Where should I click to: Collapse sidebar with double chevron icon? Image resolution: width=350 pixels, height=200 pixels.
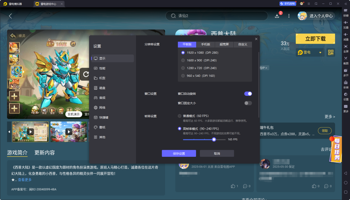346,4
